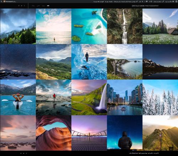Open the user account avatar menu
Screen dimensions: 178x156
(x=4, y=1)
